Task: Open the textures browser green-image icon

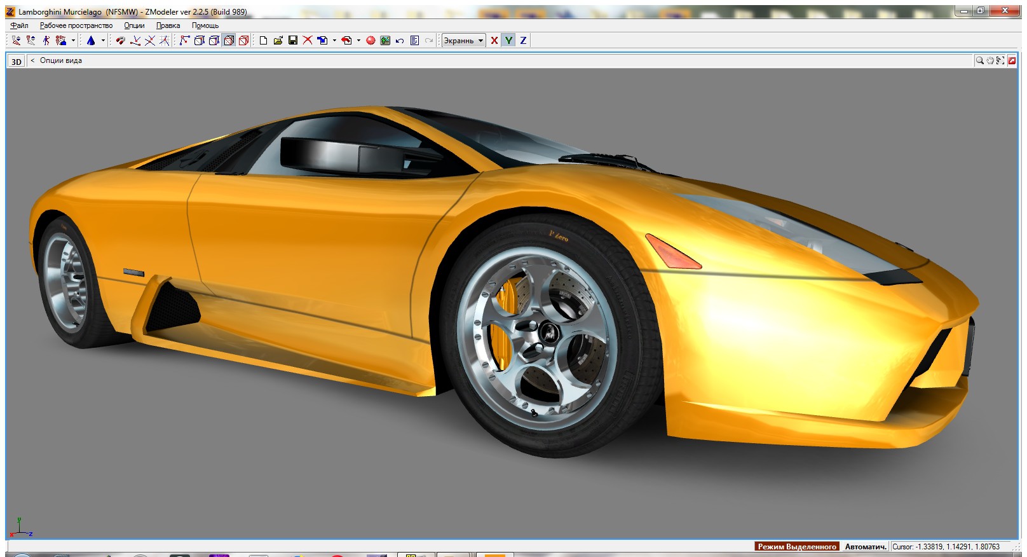Action: click(x=385, y=40)
